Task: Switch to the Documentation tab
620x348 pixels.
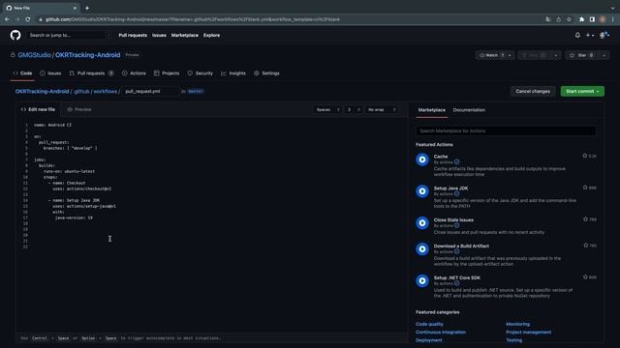Action: [469, 110]
